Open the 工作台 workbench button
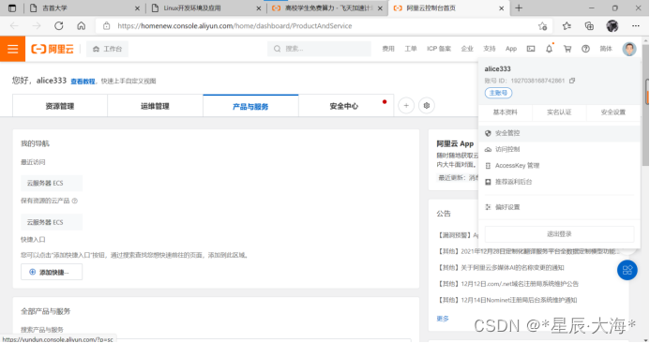This screenshot has width=650, height=343. coord(107,49)
